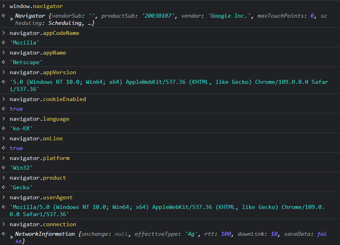Click the Navigator object preview text
The image size is (340, 245).
click(171, 19)
